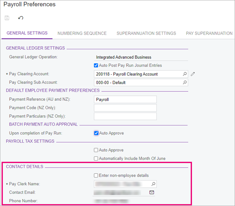The width and height of the screenshot is (235, 206).
Task: Uncheck Auto Approve under Batch Payment
Action: [x=96, y=133]
